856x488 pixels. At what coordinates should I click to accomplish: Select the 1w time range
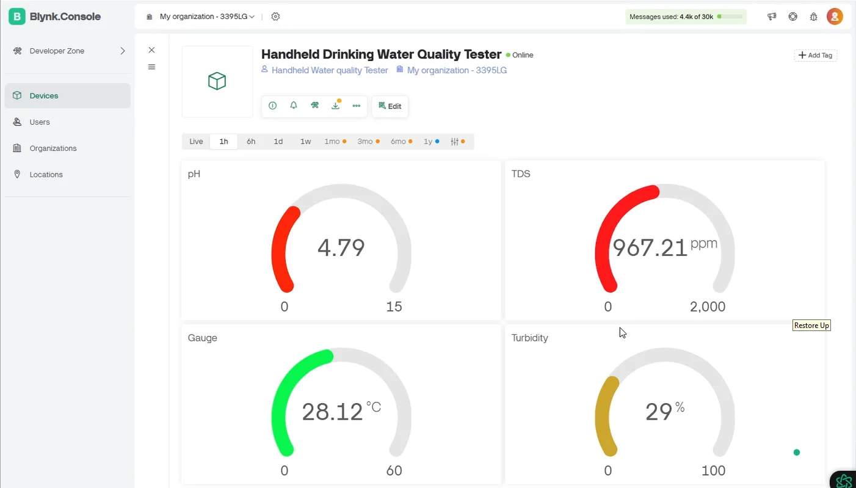305,142
